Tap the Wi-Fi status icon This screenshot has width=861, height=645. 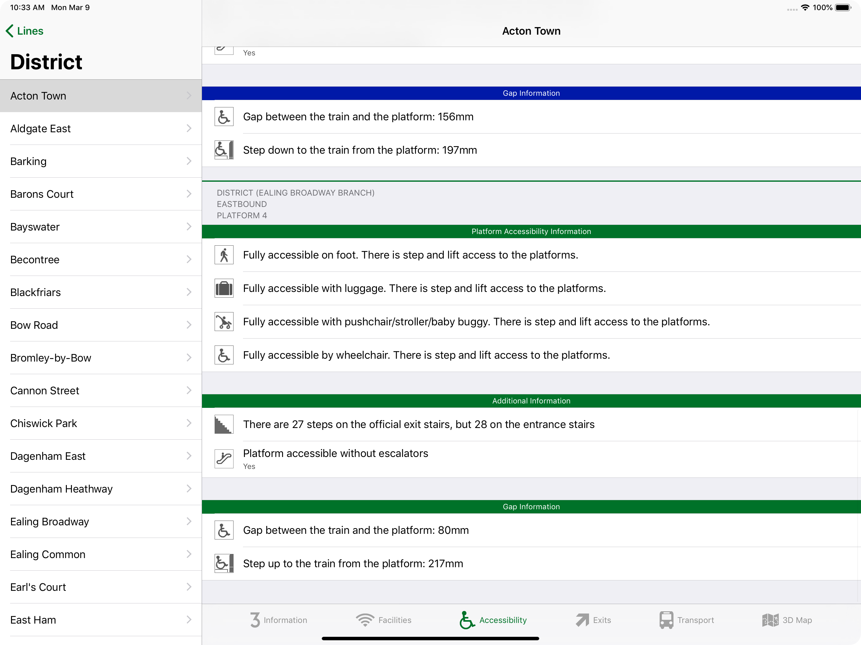805,7
